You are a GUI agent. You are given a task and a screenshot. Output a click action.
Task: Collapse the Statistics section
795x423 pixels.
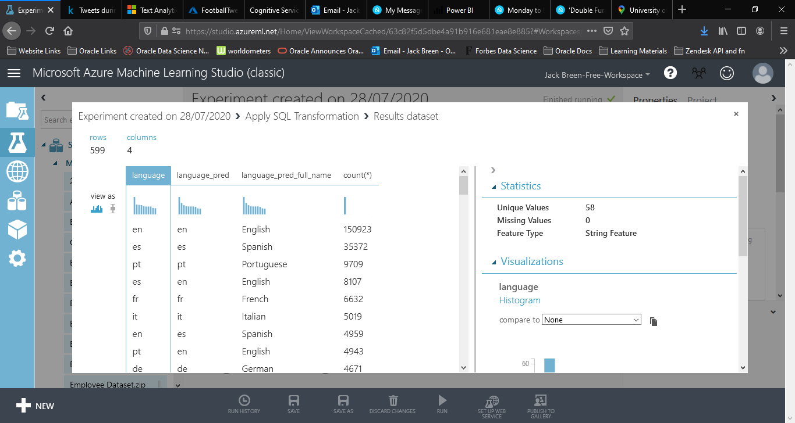pyautogui.click(x=494, y=187)
